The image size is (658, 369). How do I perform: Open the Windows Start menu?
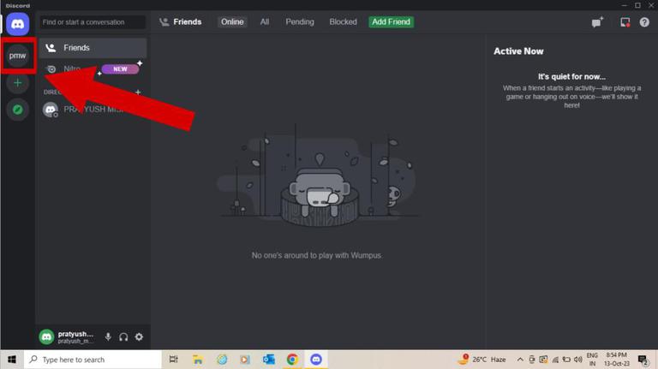(x=12, y=360)
